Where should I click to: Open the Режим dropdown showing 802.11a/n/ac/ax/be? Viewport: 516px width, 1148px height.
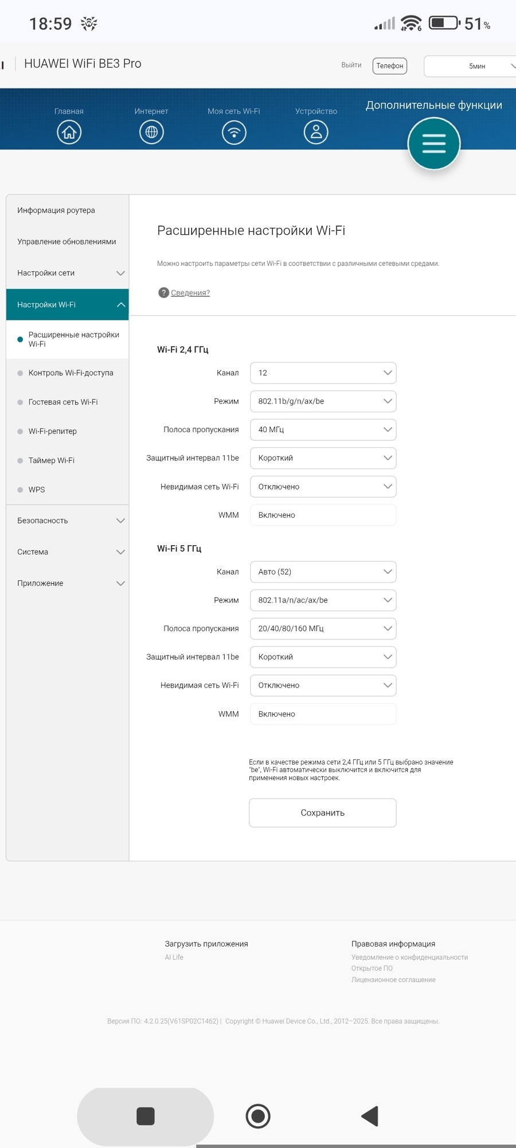323,600
